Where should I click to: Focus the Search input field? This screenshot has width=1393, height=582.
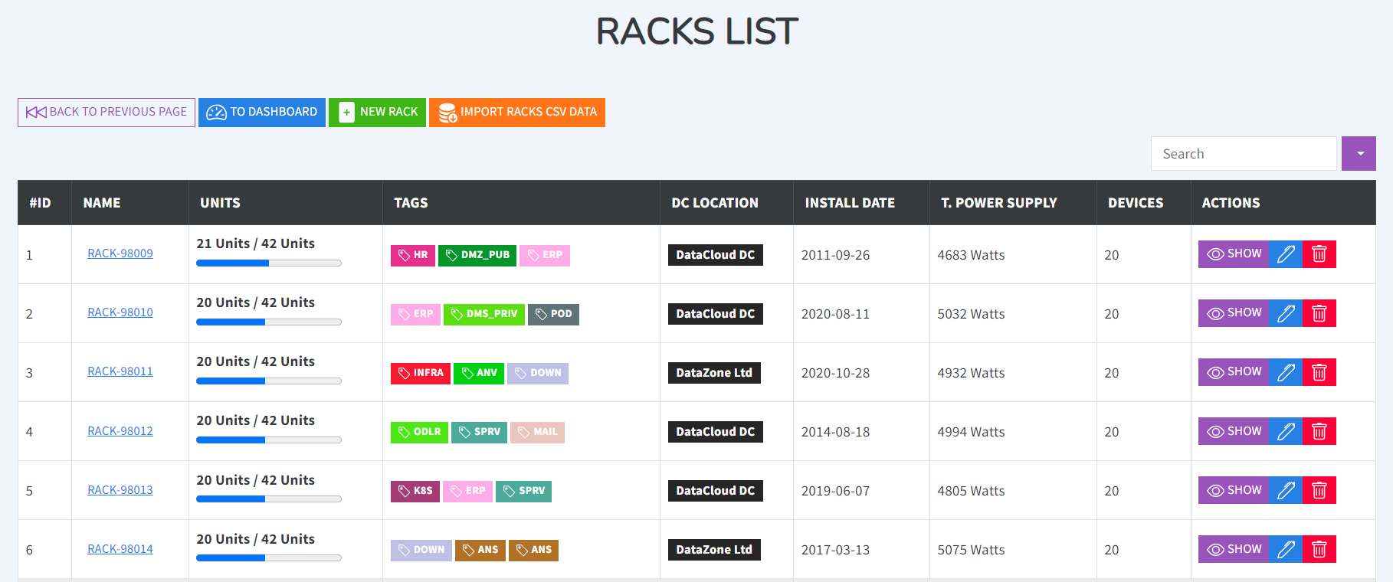tap(1244, 154)
